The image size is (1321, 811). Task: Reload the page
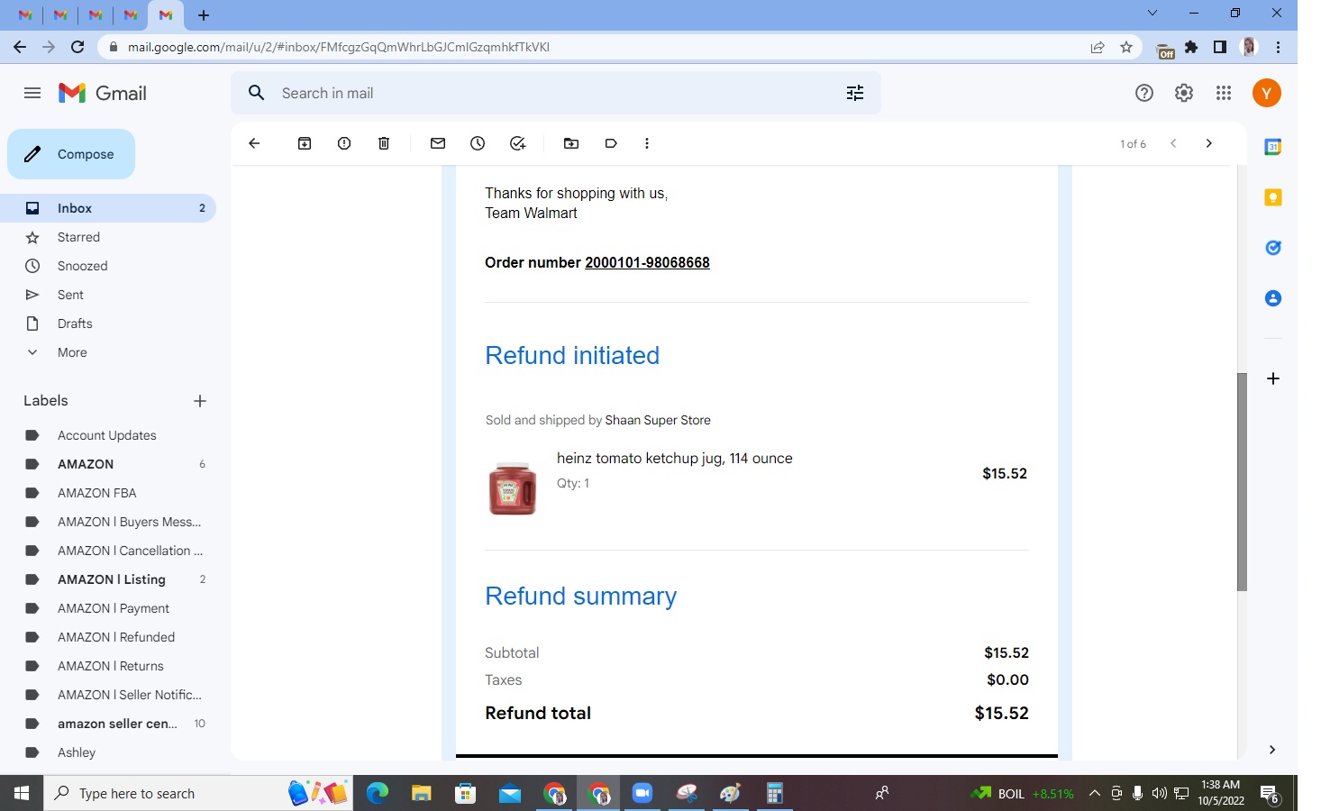(77, 47)
